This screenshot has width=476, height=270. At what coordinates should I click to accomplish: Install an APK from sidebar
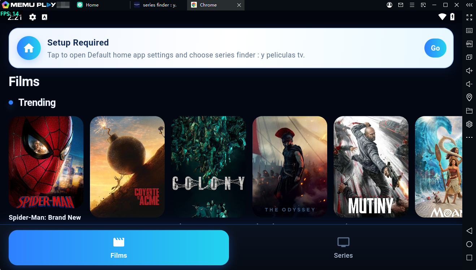469,44
